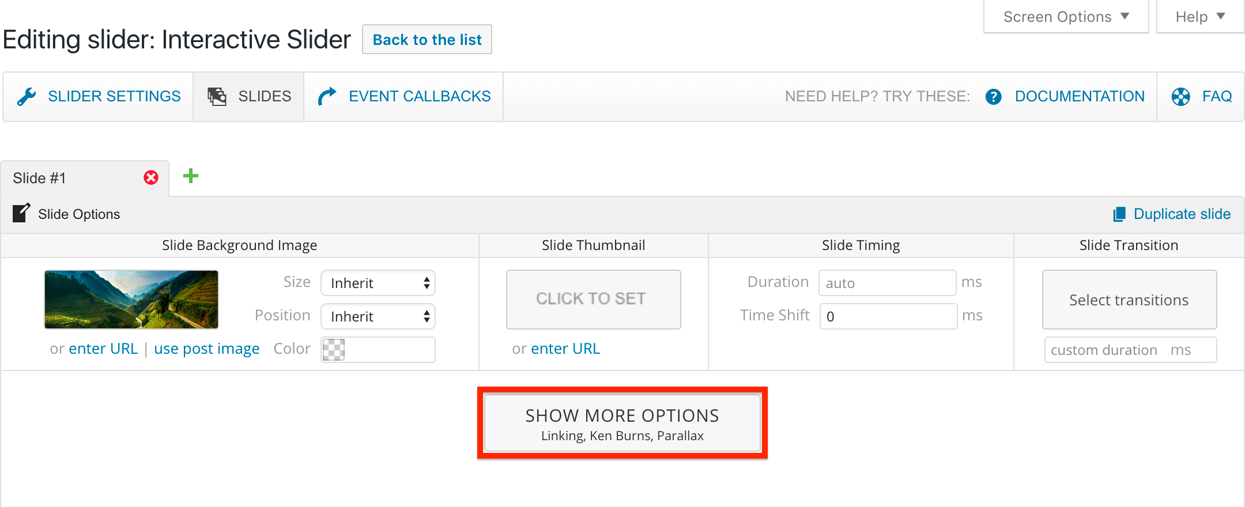Open the background Size dropdown
Viewport: 1245px width, 507px height.
378,283
